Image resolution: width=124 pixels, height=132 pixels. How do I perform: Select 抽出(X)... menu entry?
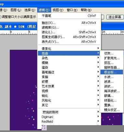pyautogui.click(x=69, y=23)
